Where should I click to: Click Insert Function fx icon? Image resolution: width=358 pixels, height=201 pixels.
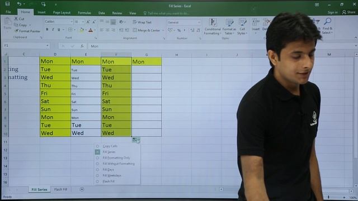[82, 46]
